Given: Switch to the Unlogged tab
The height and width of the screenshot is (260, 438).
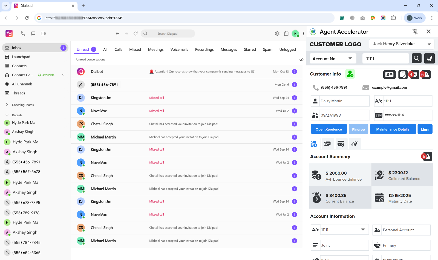Looking at the screenshot, I should 287,50.
